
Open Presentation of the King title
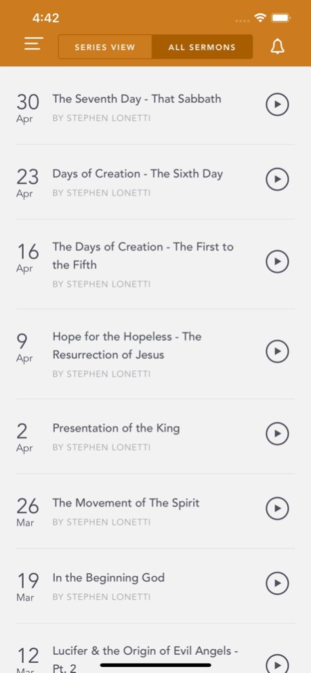116,428
